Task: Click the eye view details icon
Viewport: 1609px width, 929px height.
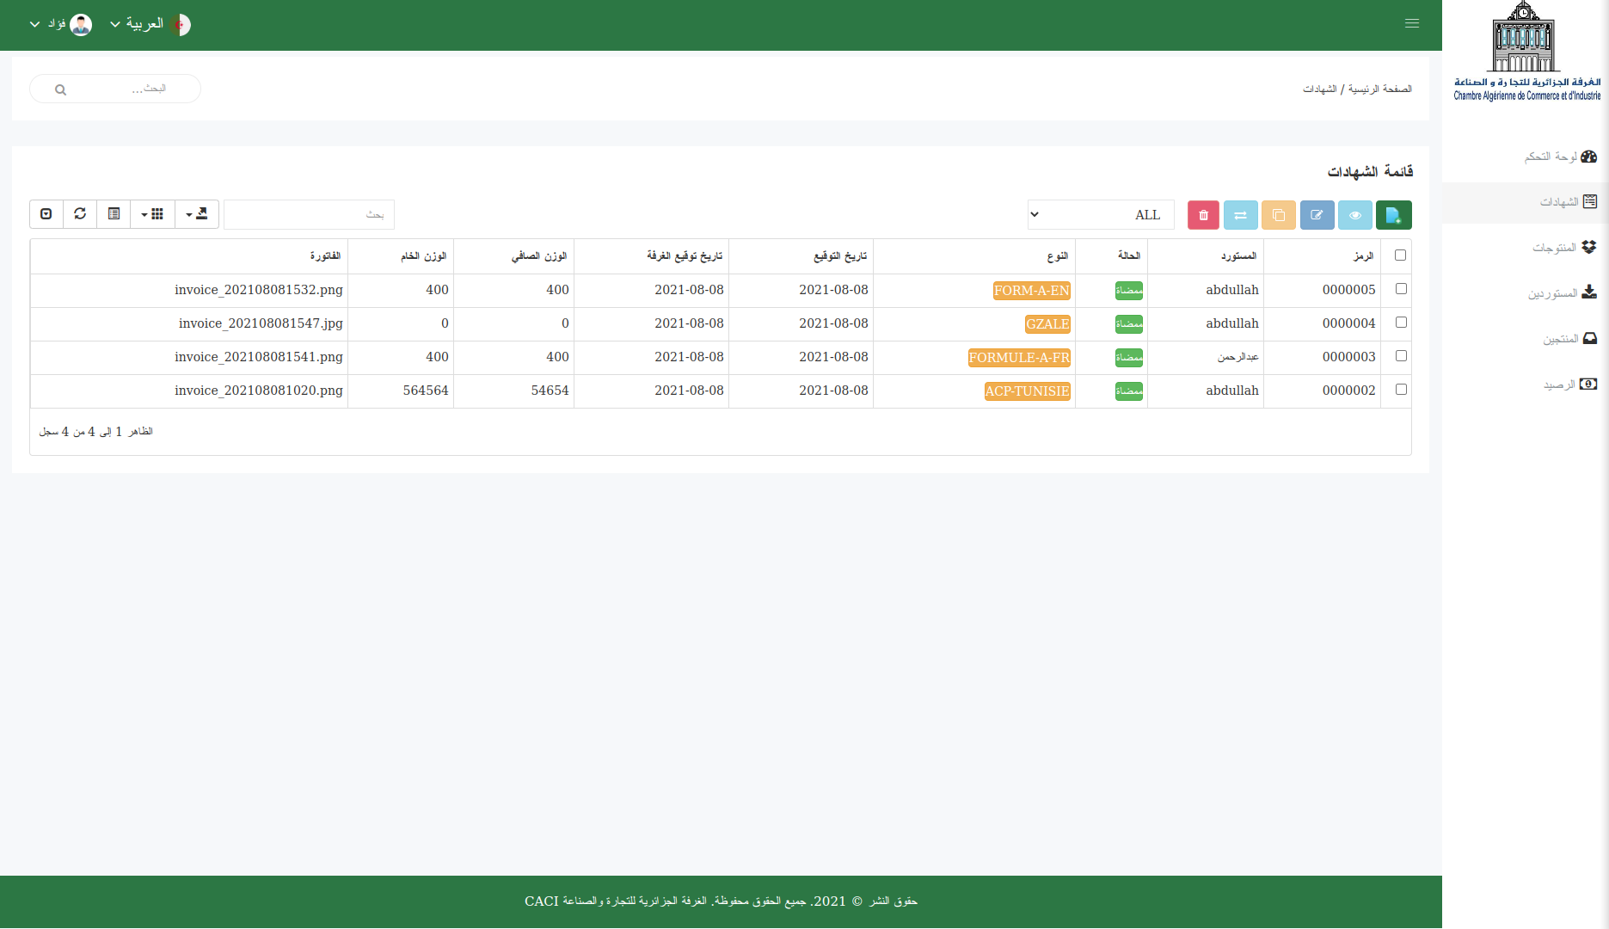Action: click(x=1355, y=215)
